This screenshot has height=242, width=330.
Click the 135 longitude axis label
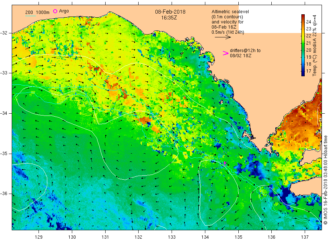pos(238,237)
